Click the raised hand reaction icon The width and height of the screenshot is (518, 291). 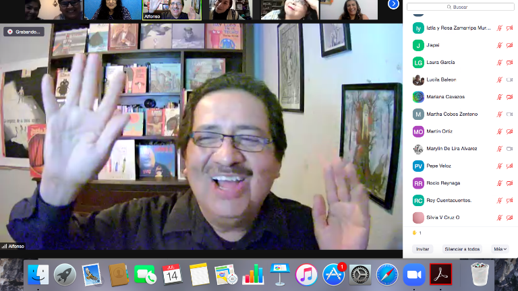pyautogui.click(x=413, y=233)
